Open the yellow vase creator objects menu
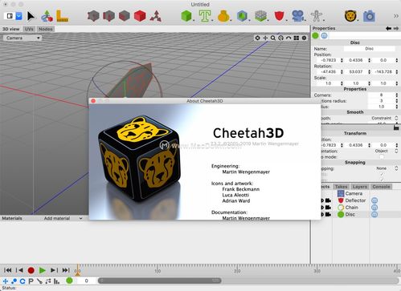 click(223, 16)
